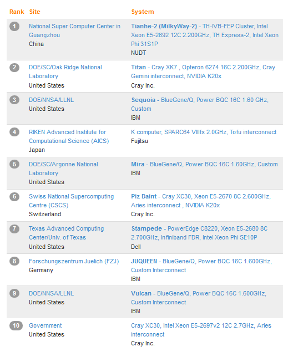Click the rank 8 circle badge
283x357 pixels.
pos(14,261)
